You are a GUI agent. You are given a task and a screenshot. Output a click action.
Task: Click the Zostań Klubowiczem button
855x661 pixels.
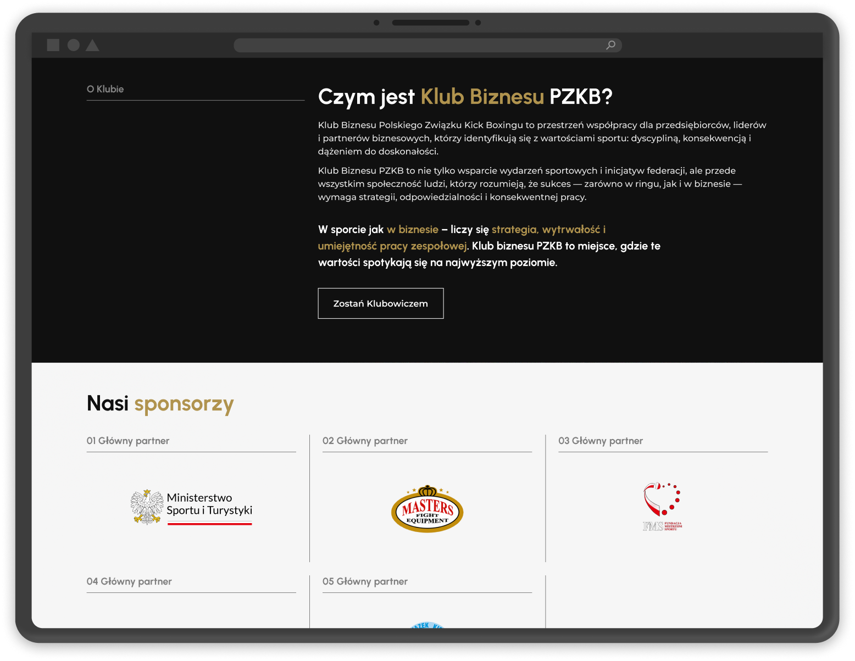[x=381, y=303]
